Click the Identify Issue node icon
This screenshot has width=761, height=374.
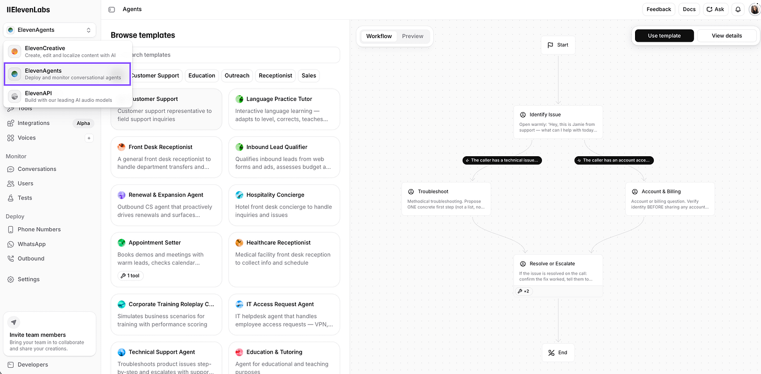[x=523, y=114]
